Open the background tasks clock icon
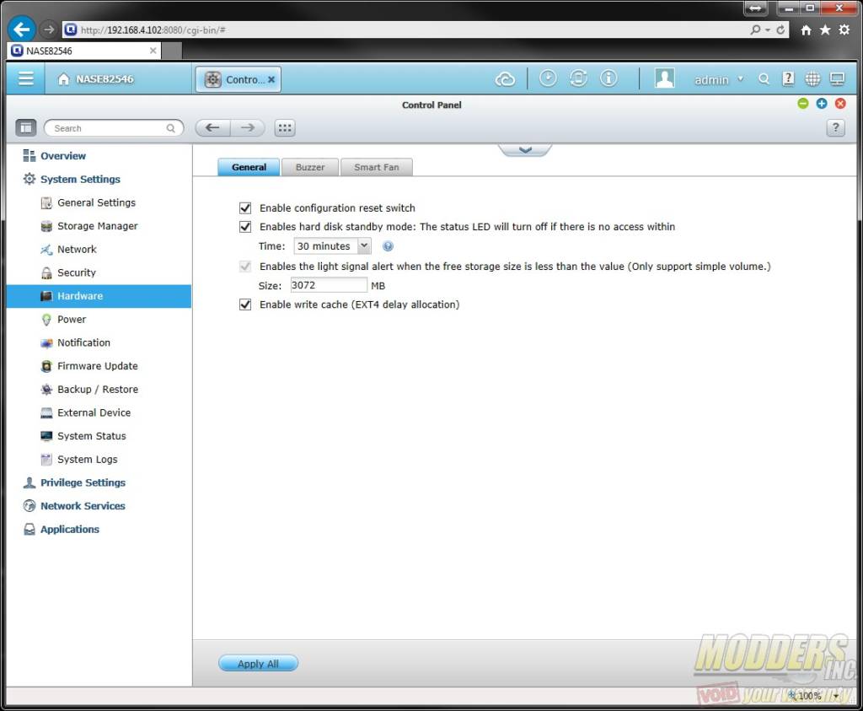 [x=548, y=78]
